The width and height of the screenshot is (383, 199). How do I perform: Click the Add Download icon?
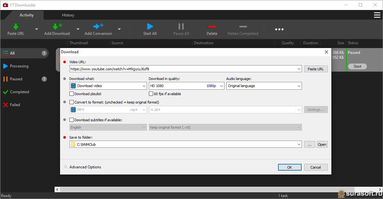(57, 26)
